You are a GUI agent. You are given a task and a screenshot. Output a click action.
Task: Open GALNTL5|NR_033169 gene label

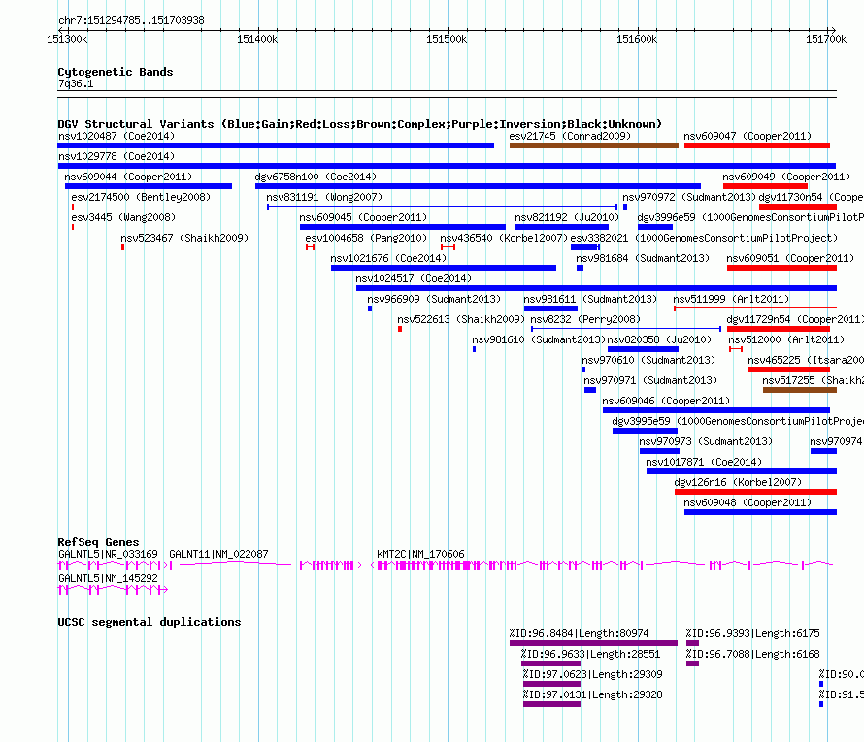click(x=108, y=554)
